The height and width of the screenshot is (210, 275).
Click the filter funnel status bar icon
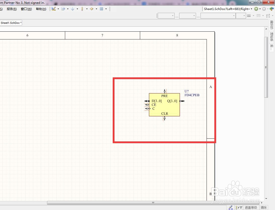click(239, 207)
